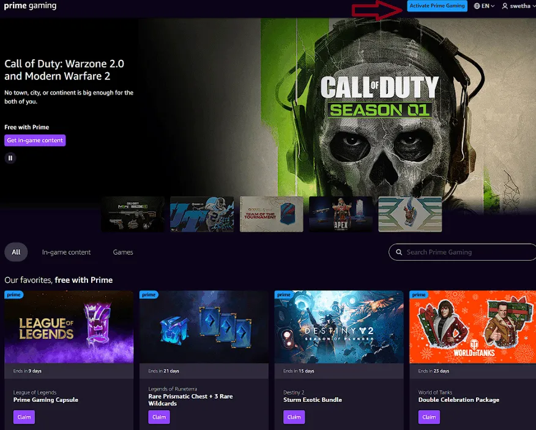Screen dimensions: 536x430
Task: Select the Call of Duty MWII carousel thumbnail
Action: 133,214
